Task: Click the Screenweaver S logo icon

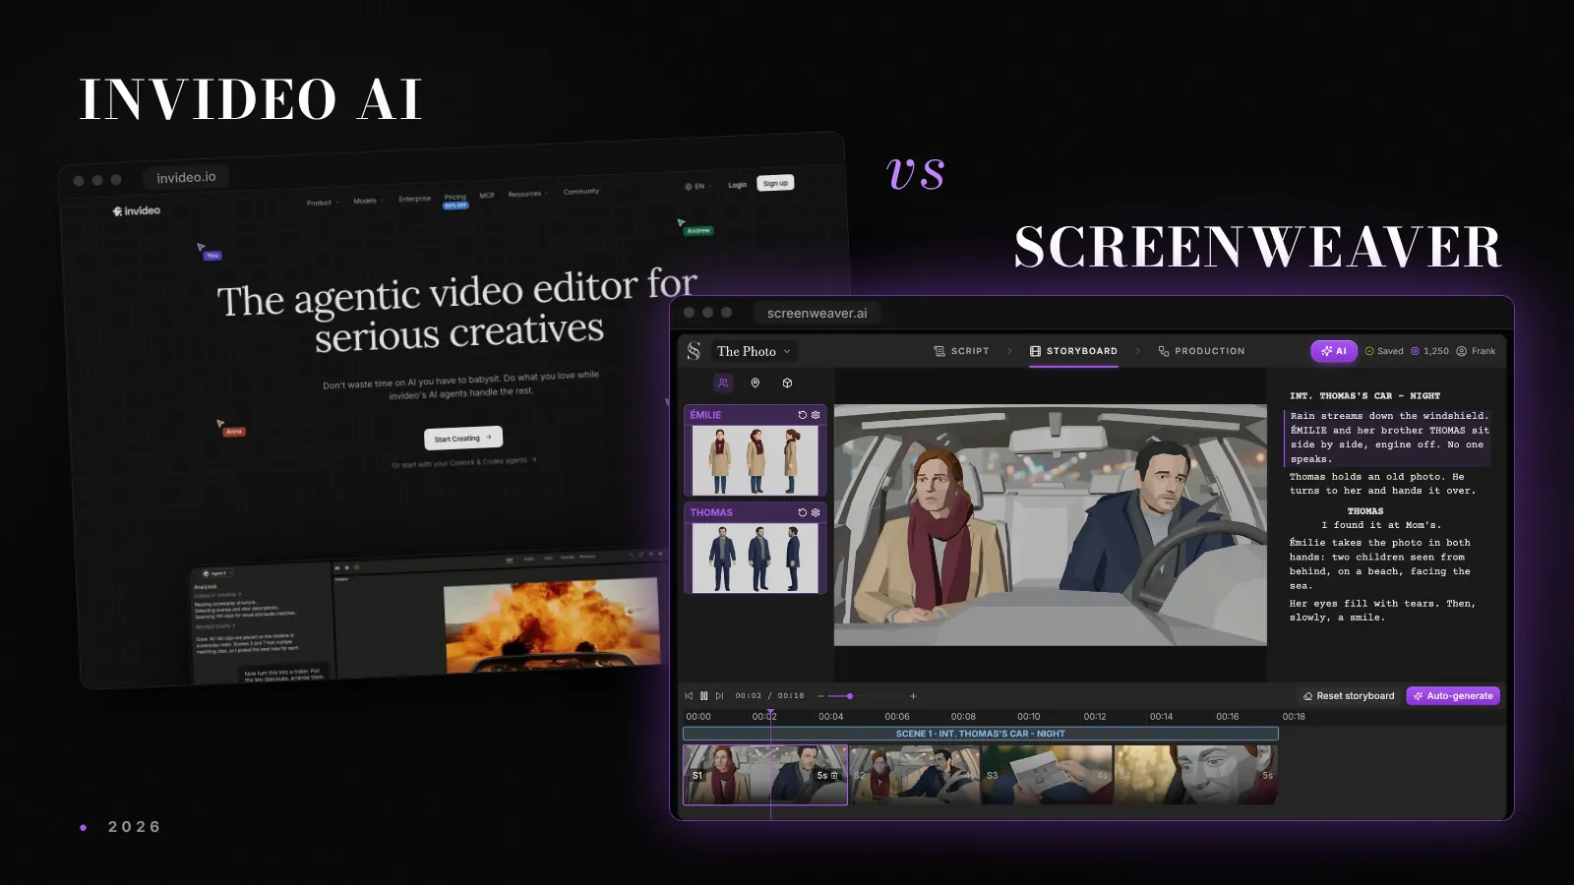Action: coord(694,351)
